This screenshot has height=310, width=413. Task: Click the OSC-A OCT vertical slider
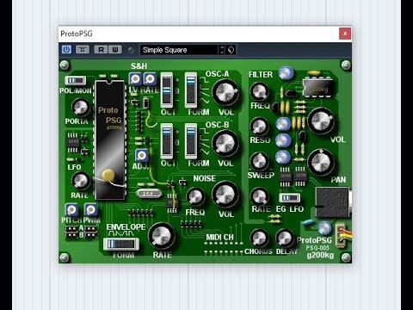click(x=167, y=90)
